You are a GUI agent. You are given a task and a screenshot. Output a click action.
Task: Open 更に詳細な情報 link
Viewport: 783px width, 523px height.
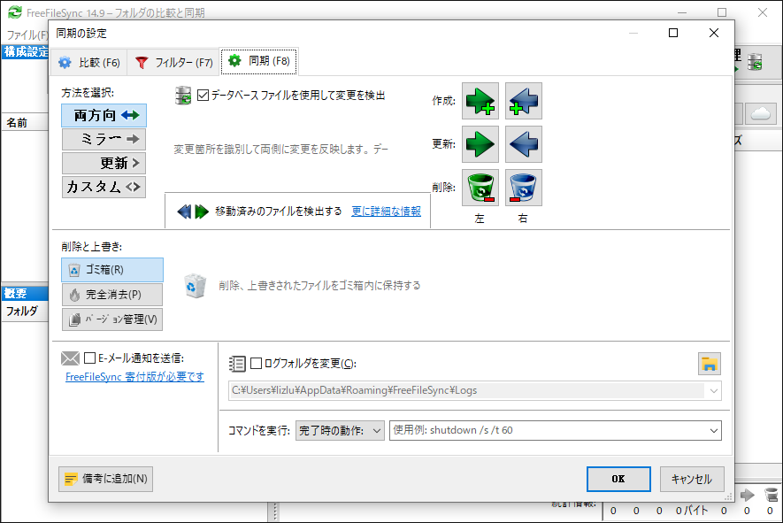(x=386, y=212)
